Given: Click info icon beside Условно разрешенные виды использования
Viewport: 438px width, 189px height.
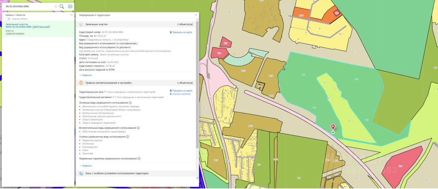Looking at the screenshot, I should pyautogui.click(x=128, y=137).
